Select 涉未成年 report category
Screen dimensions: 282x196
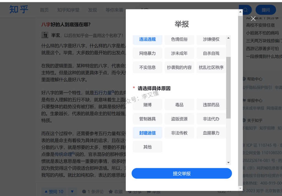click(179, 53)
